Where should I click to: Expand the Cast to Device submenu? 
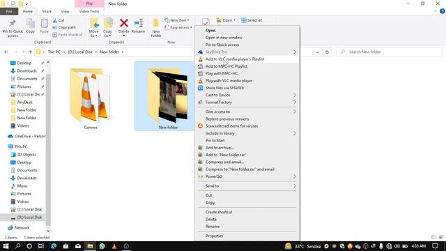247,95
